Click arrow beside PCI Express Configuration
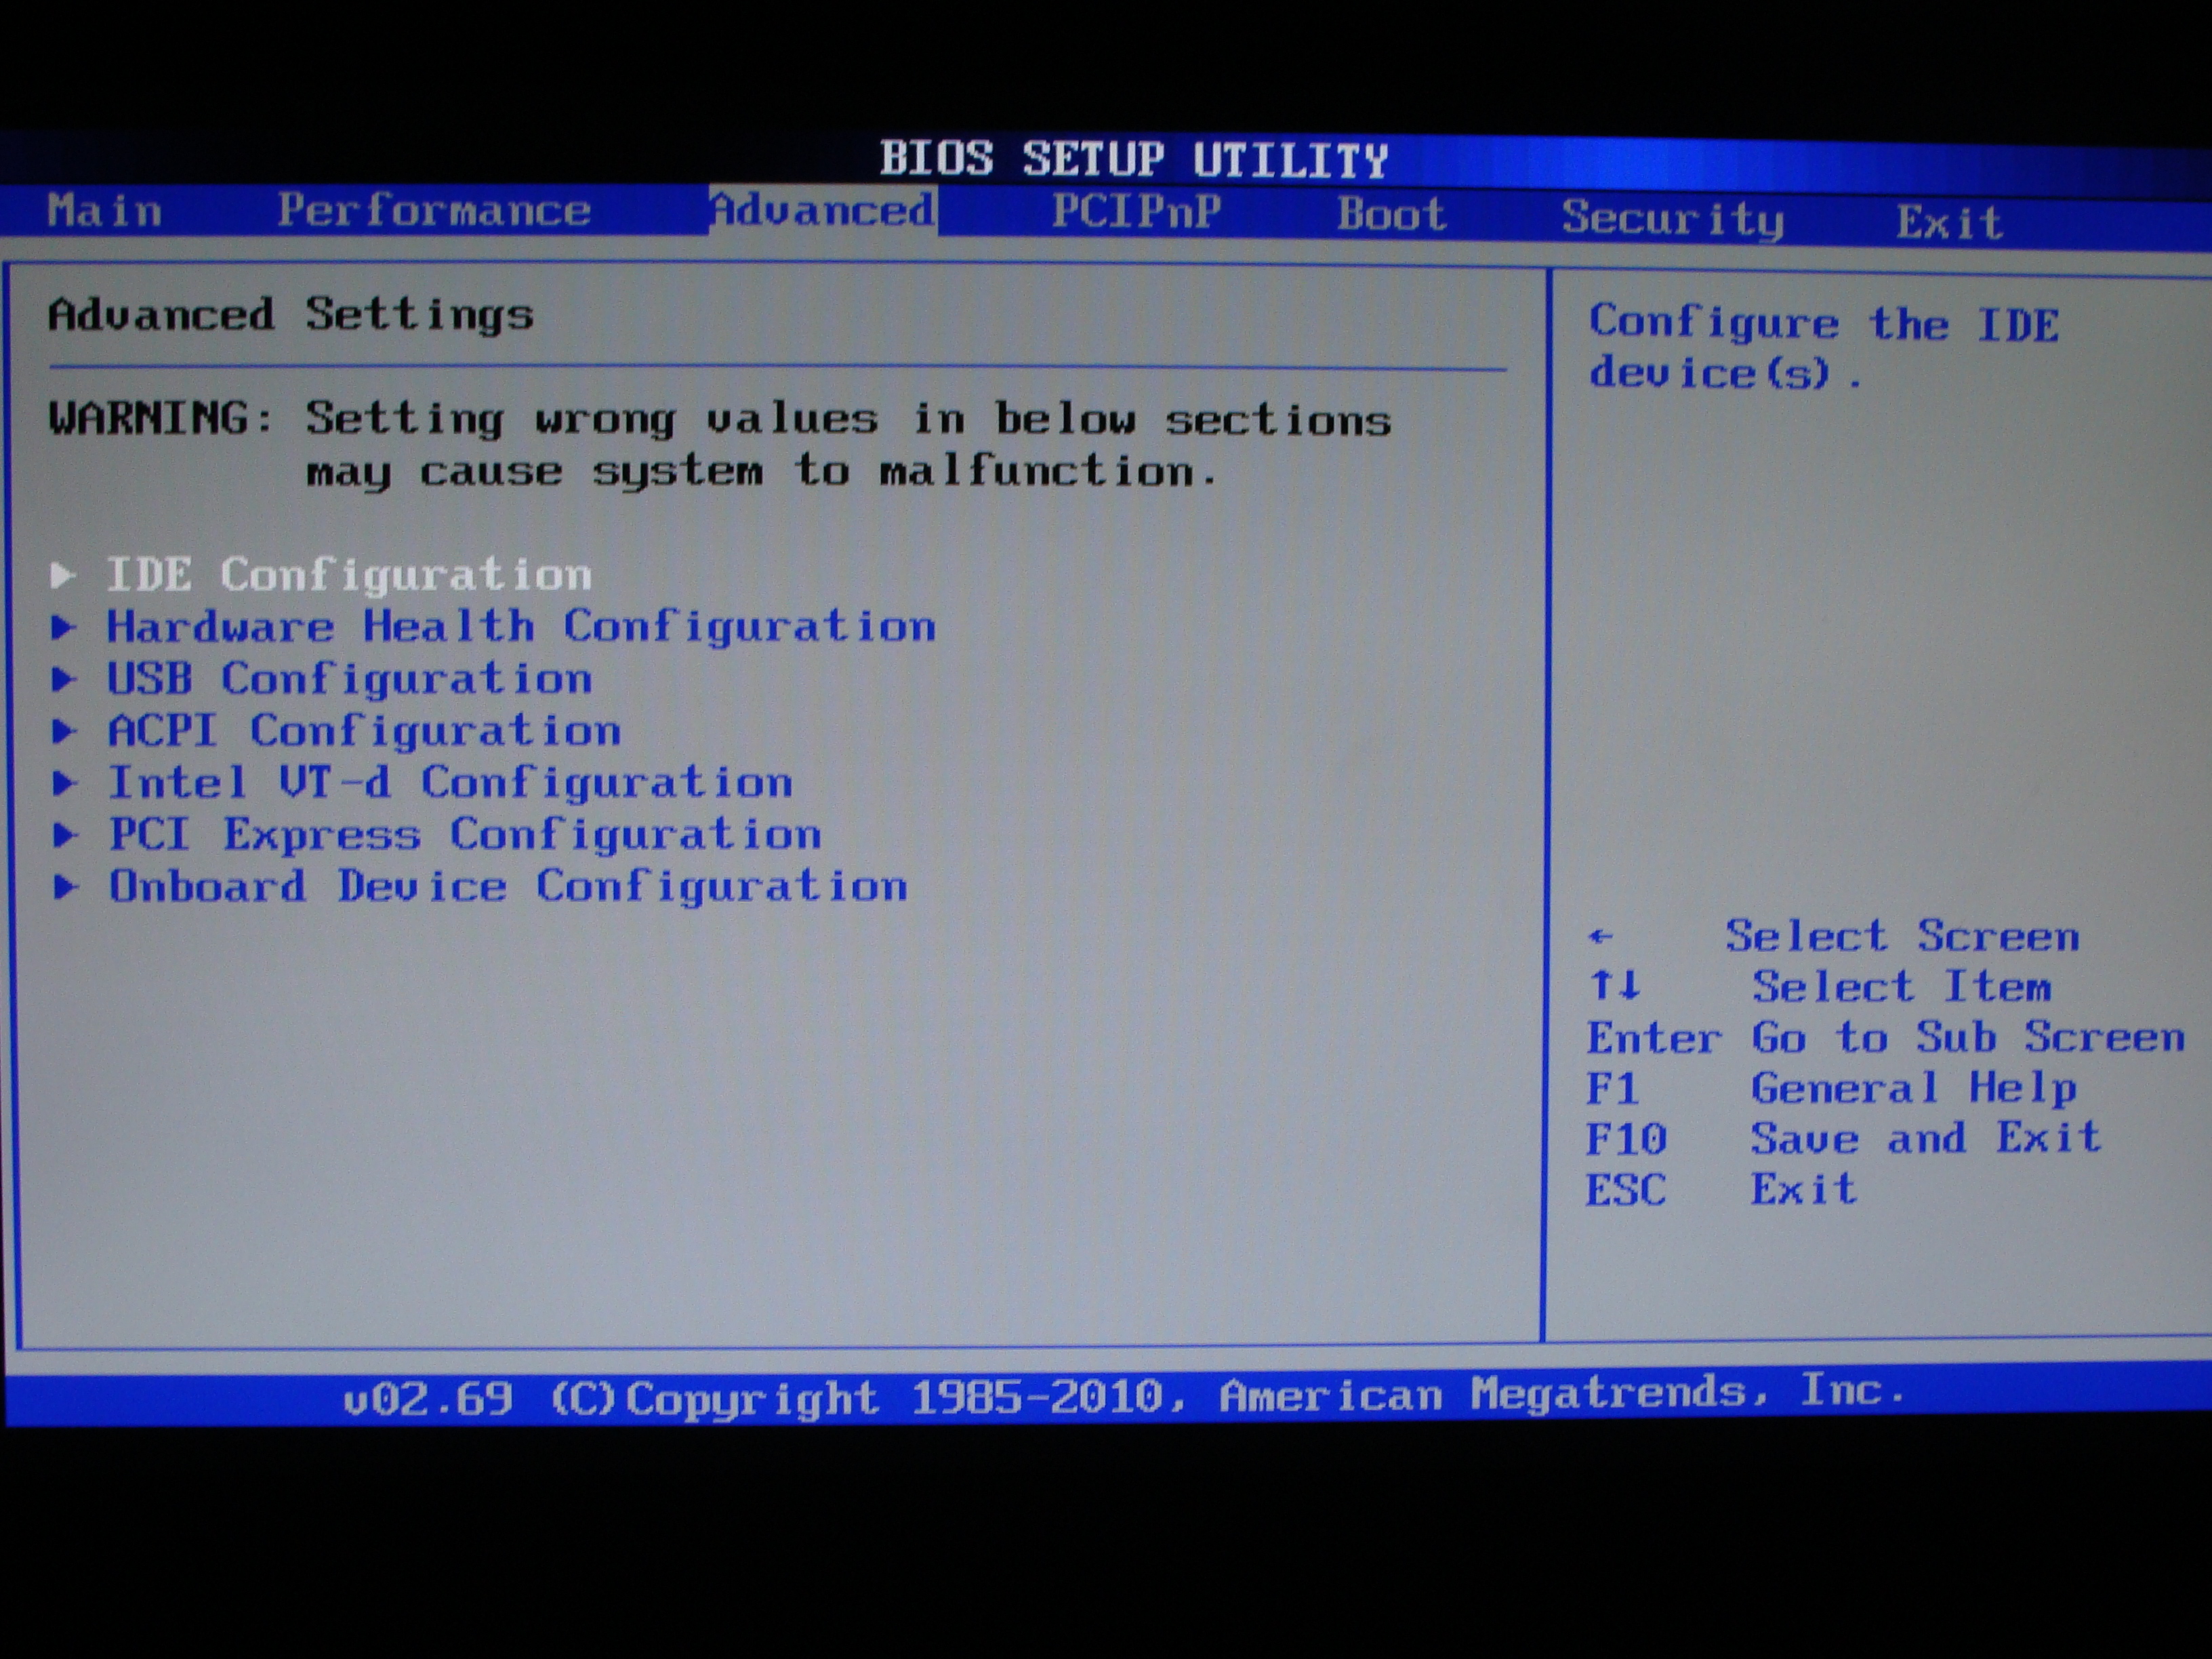 [65, 835]
